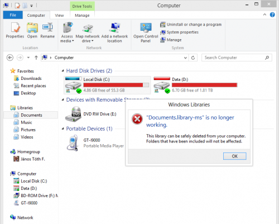Click the Computer breadcrumb in address bar
The image size is (279, 224).
[x=64, y=58]
